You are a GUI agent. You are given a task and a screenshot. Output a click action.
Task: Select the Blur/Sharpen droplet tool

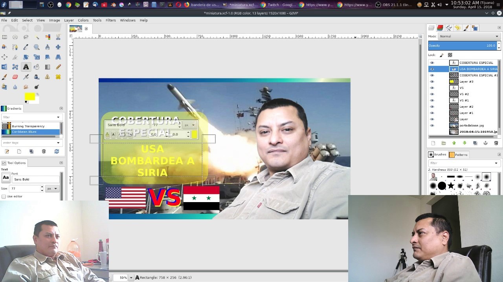point(15,87)
